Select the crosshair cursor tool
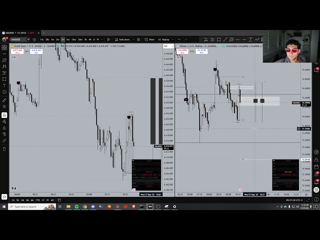The width and height of the screenshot is (320, 240). pos(4,47)
